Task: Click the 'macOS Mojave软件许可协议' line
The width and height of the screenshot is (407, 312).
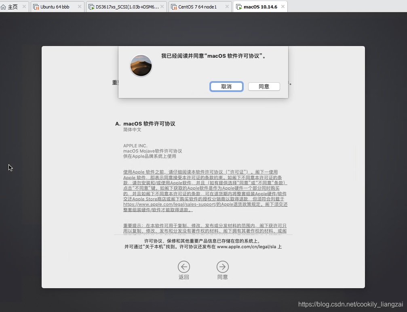Action: (153, 151)
